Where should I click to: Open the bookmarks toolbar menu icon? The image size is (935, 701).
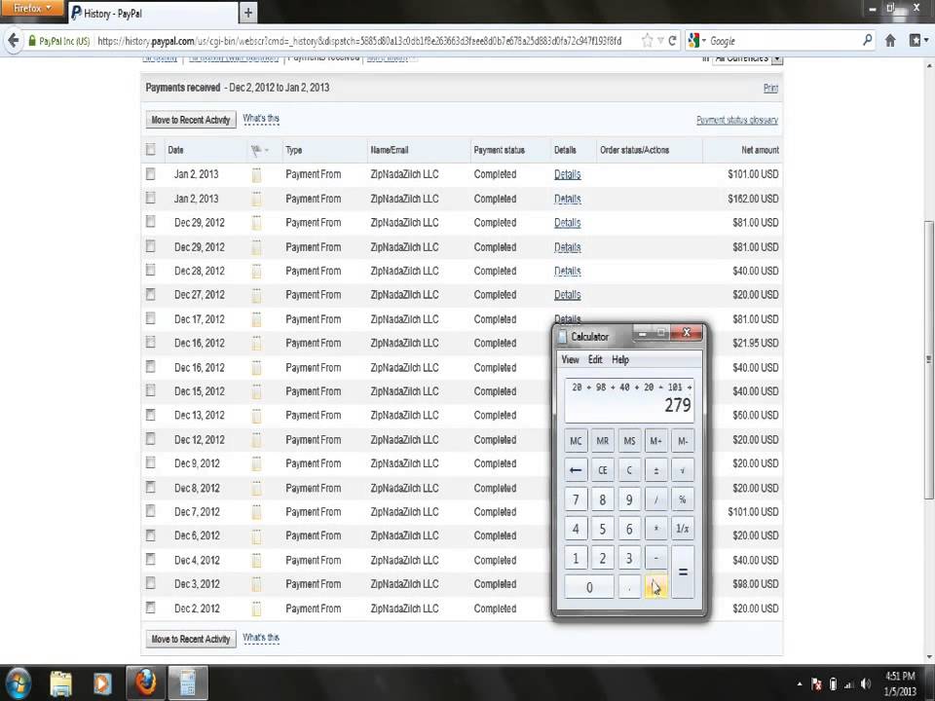(x=918, y=41)
